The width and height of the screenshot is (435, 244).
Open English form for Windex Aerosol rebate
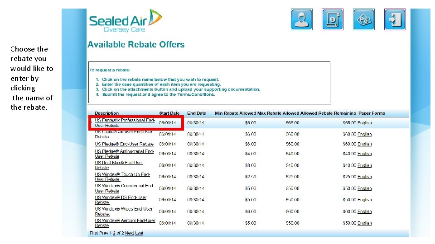pyautogui.click(x=364, y=223)
